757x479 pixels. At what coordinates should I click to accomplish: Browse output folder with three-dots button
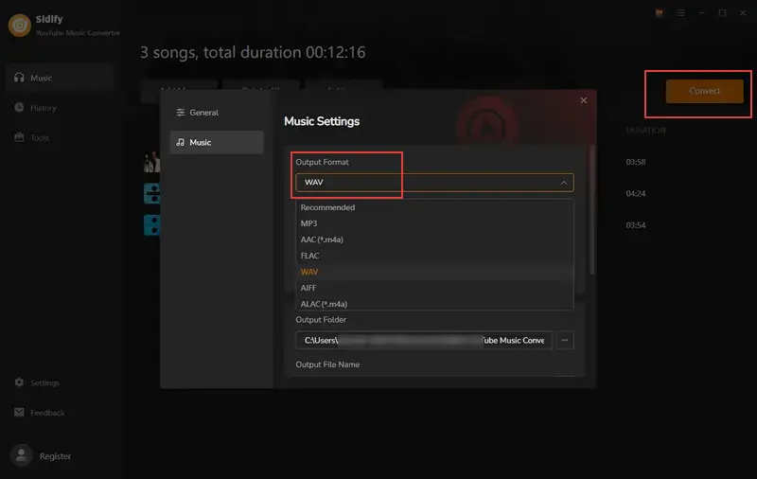564,341
